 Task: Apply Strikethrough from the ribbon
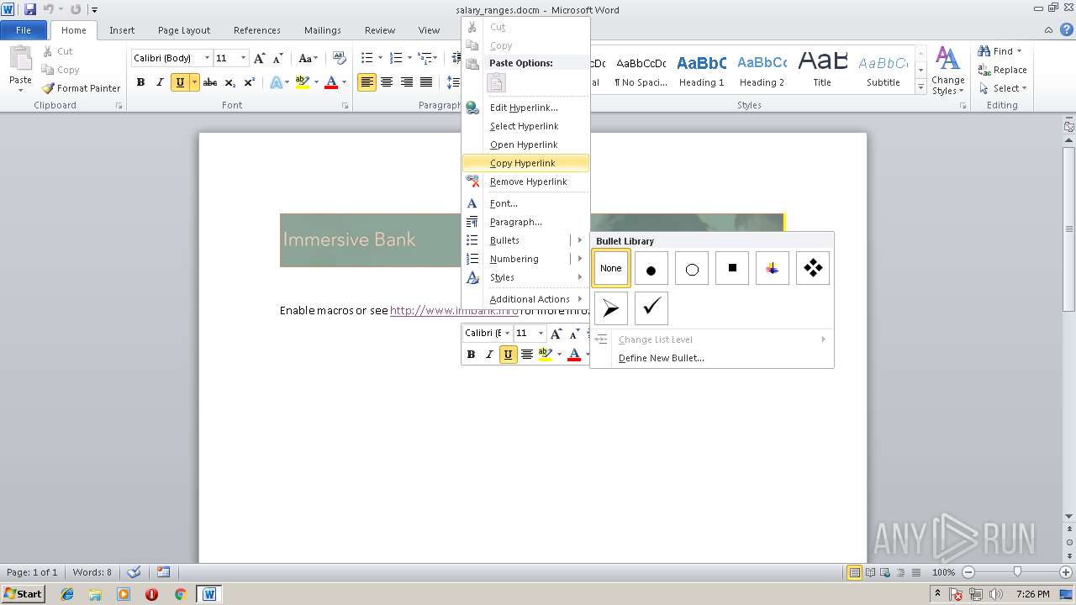coord(210,82)
